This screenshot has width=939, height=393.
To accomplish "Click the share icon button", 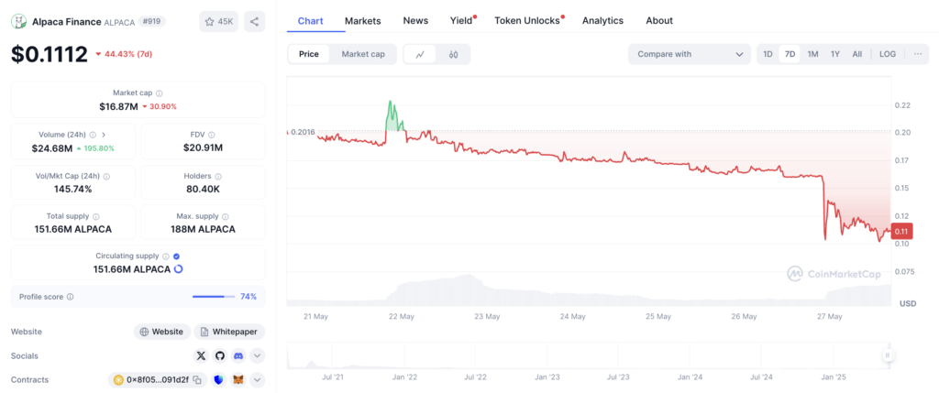I will [255, 22].
